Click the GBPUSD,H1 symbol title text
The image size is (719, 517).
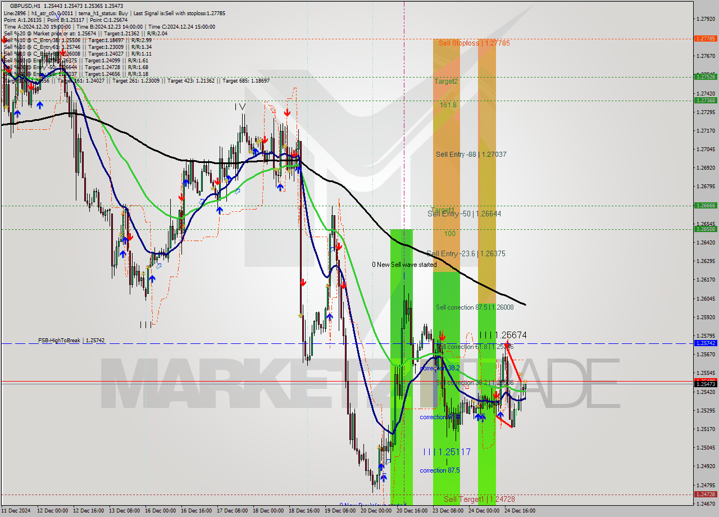click(24, 6)
